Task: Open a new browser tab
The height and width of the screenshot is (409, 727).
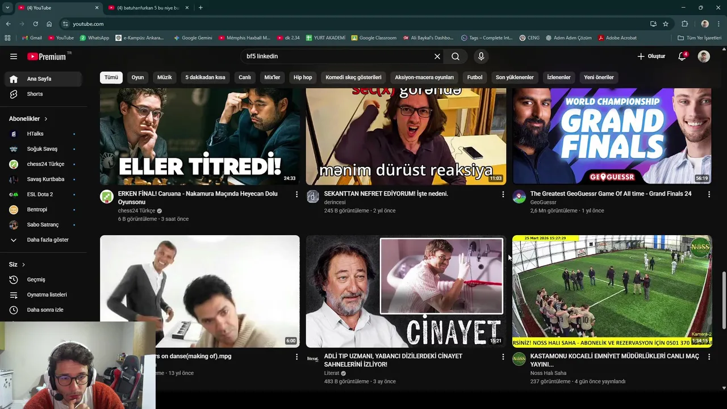Action: click(x=200, y=8)
